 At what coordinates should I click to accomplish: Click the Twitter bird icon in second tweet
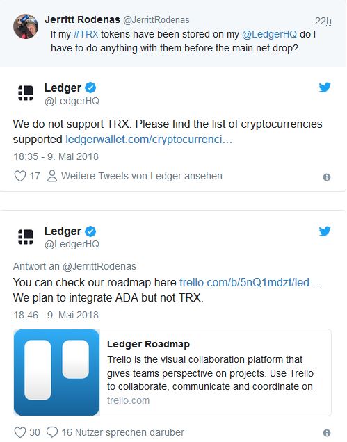[x=325, y=231]
